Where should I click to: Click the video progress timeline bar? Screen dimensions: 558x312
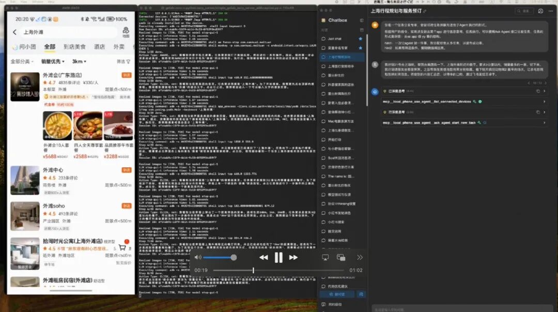(x=278, y=270)
